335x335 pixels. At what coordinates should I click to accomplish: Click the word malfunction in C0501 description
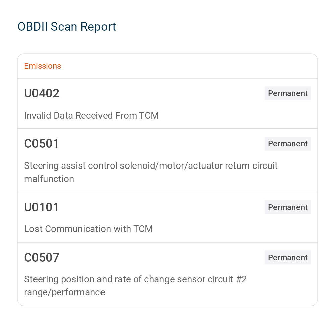[49, 179]
